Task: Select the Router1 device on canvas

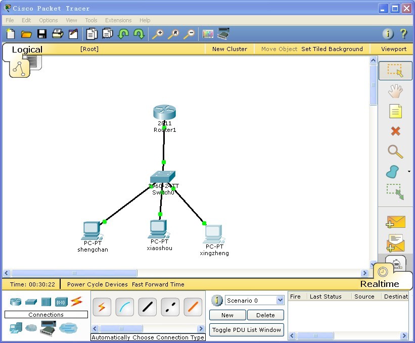Action: [165, 112]
